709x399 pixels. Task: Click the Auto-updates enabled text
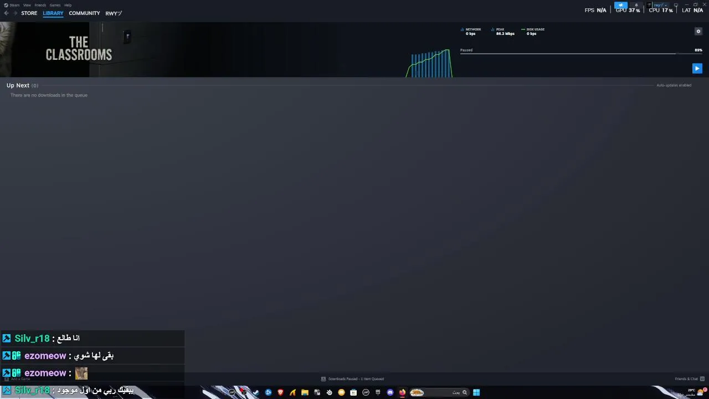674,85
